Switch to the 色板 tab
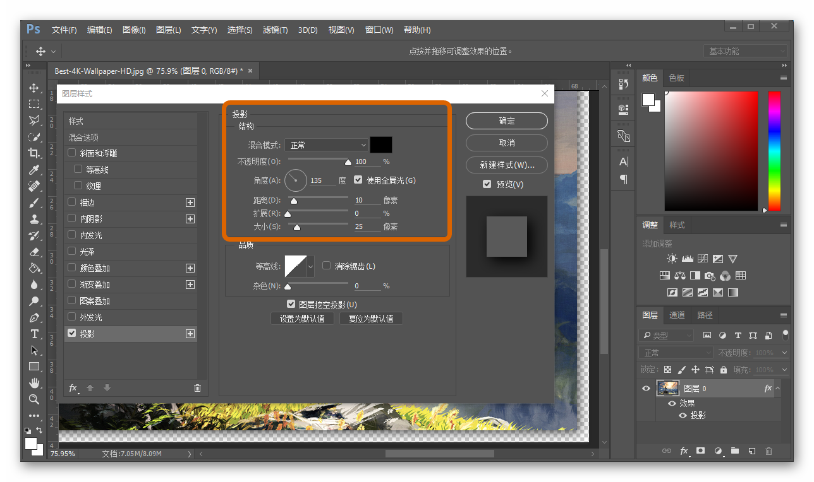 677,78
